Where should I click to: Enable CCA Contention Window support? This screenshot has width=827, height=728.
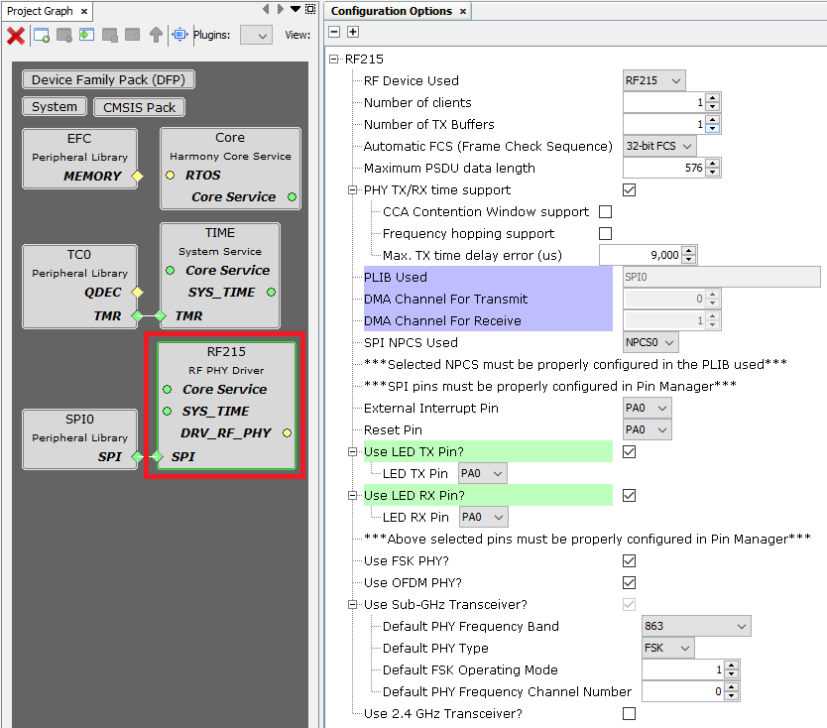[606, 211]
